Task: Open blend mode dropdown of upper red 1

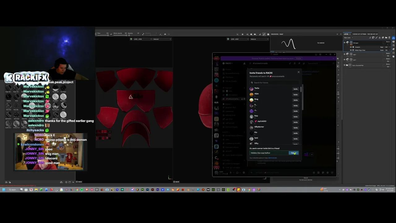Action: (x=388, y=53)
